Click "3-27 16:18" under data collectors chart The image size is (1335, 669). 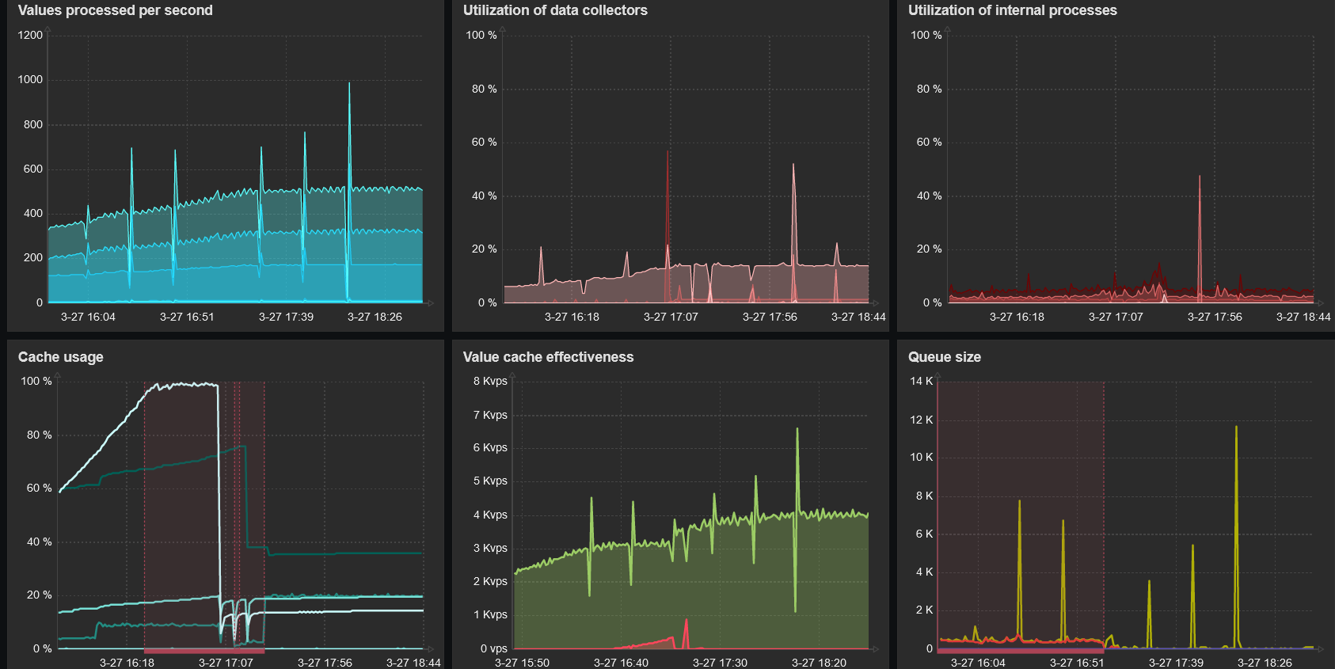(x=572, y=317)
